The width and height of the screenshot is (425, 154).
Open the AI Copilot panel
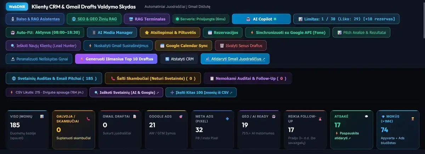pos(261,19)
